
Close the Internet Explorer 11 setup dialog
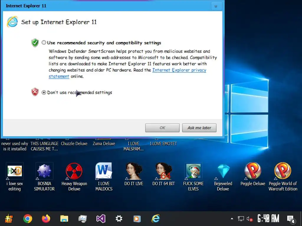[x=216, y=6]
